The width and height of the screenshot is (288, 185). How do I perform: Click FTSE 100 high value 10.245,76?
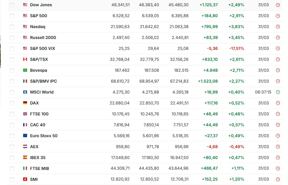coord(149,114)
